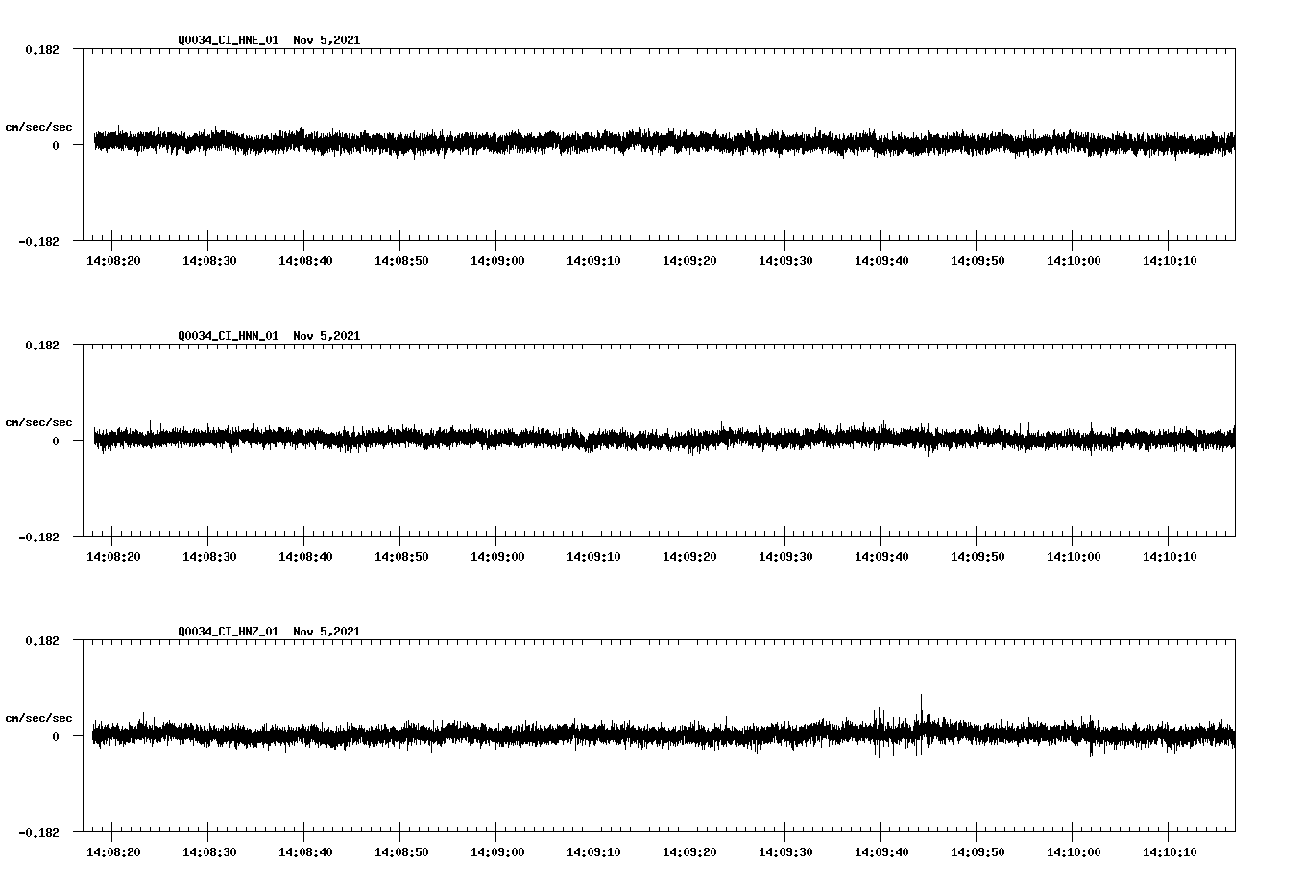1304x887 pixels.
Task: Click time label 14:10:10 under HNE plot
Action: coord(1170,260)
